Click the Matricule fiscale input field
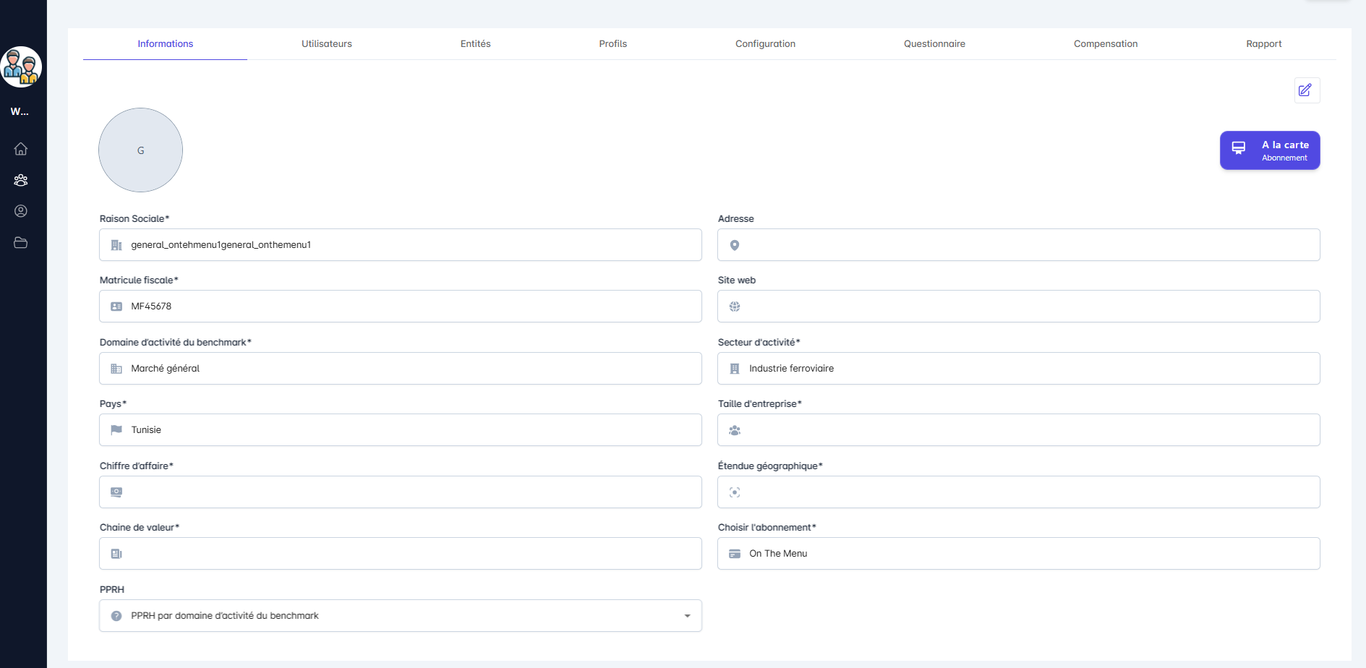 (400, 307)
